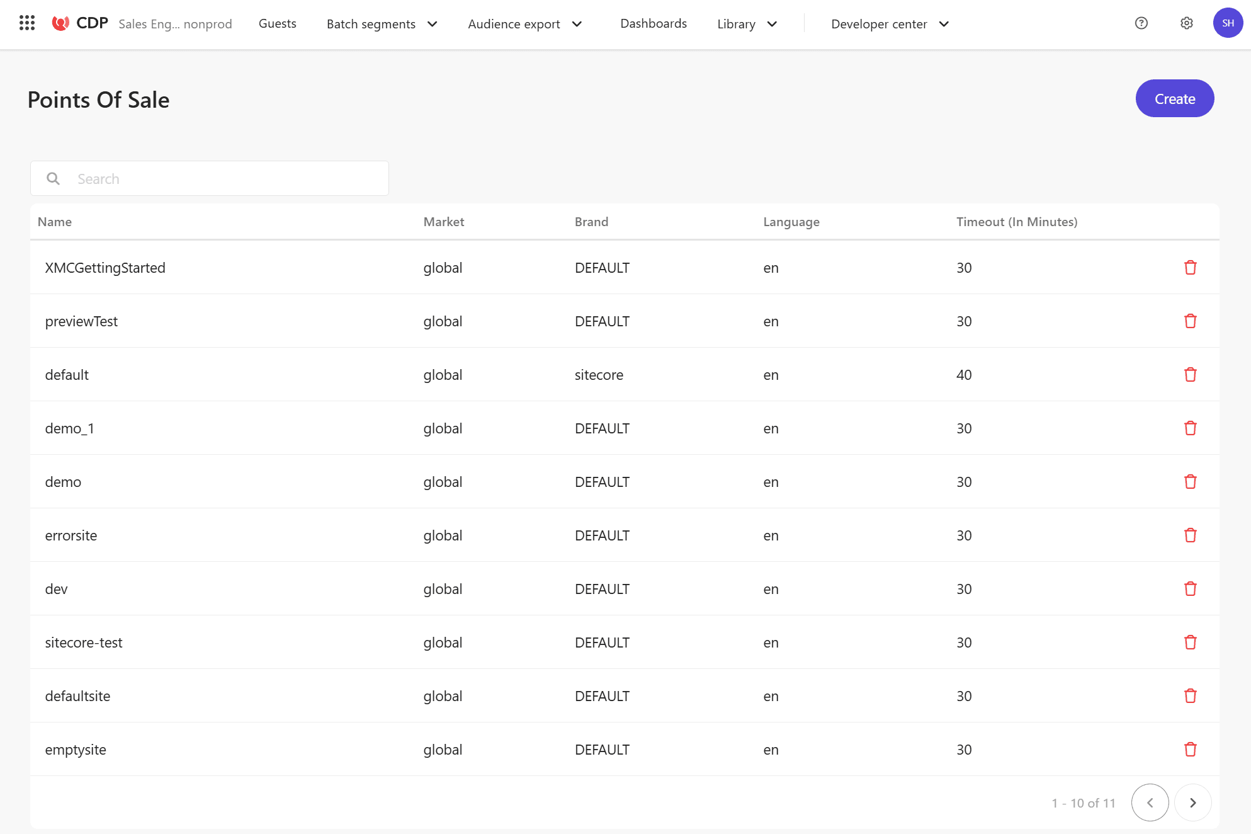Click the 1 - 10 of 11 pagination text
The width and height of the screenshot is (1251, 834).
[1083, 803]
